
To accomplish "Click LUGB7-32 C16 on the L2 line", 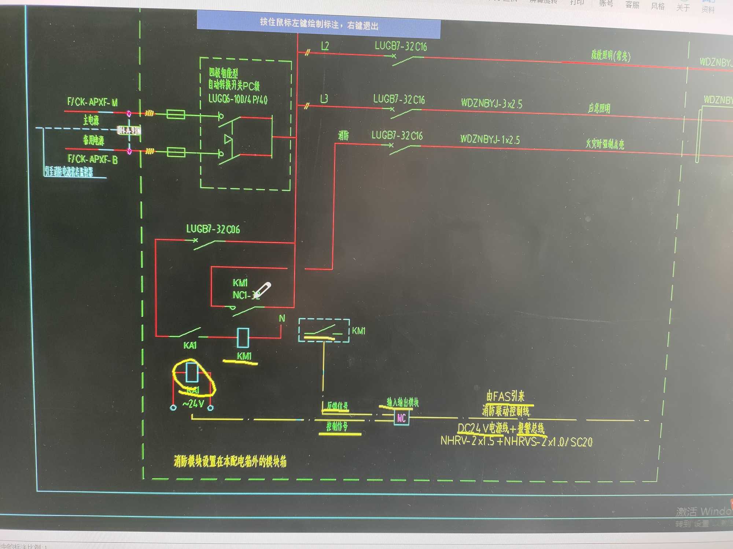I will click(401, 46).
